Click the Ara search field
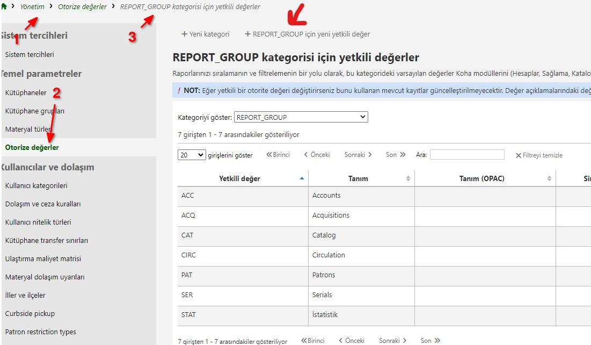The height and width of the screenshot is (345, 591). pos(467,154)
